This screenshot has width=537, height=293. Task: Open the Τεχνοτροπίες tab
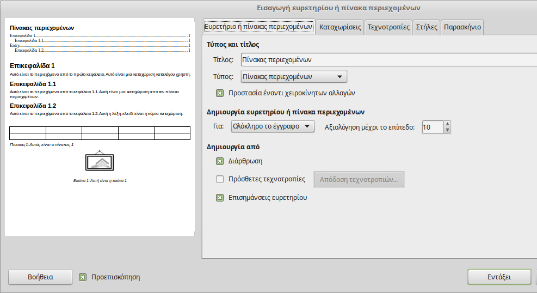pos(388,27)
